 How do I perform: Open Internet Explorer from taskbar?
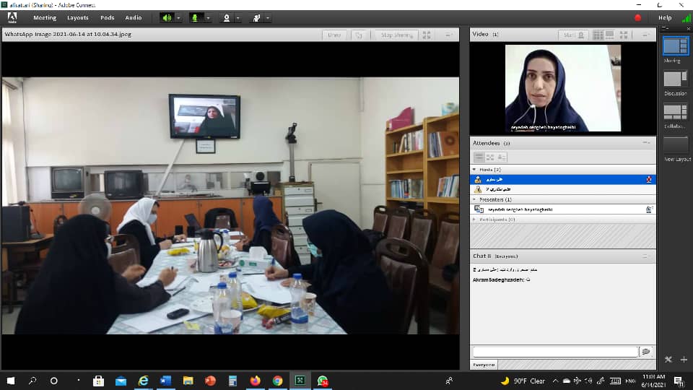(143, 381)
